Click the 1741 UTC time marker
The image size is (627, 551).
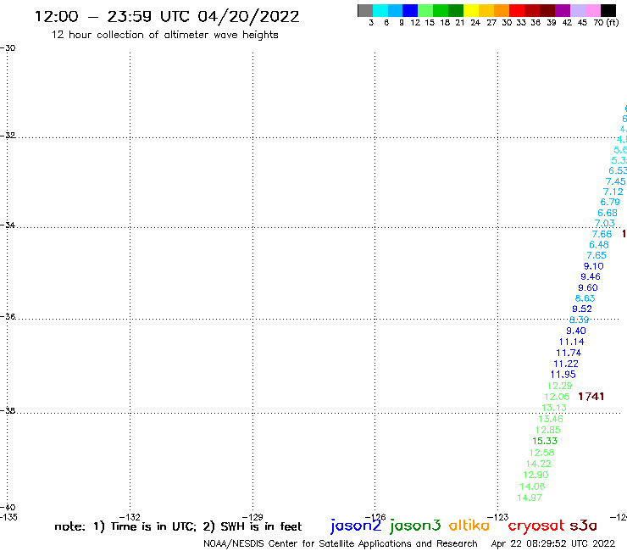(591, 397)
